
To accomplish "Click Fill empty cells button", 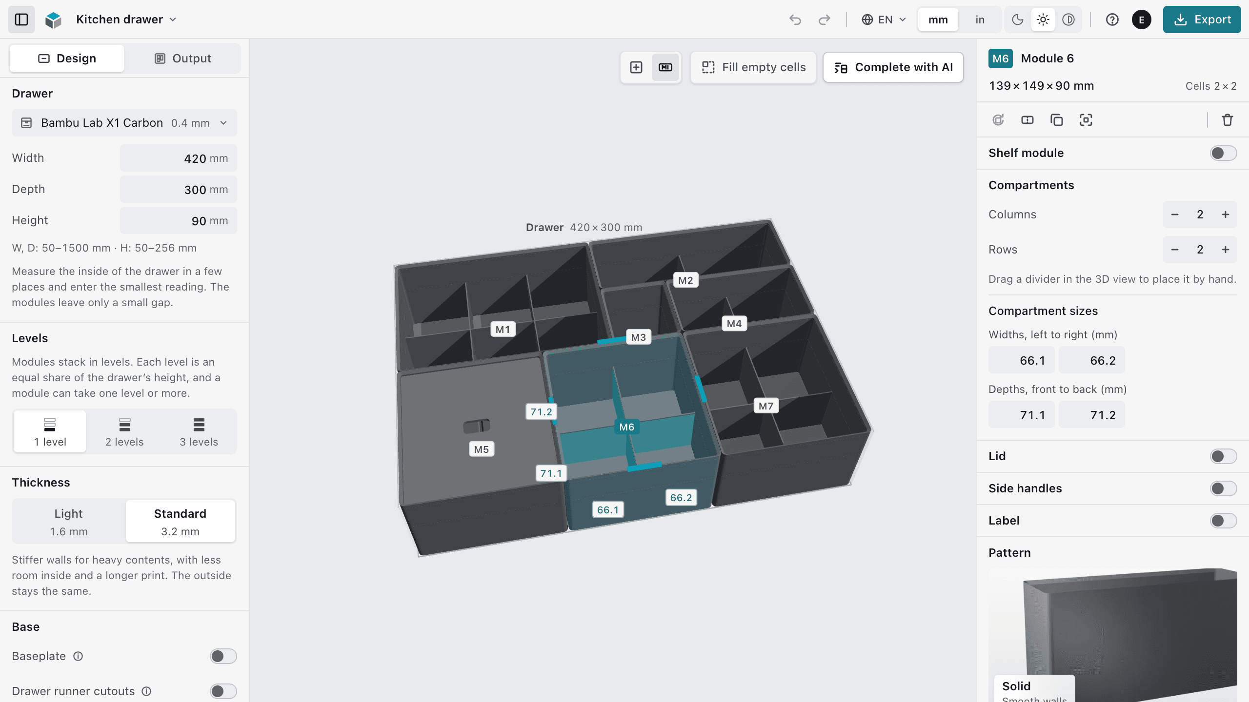I will coord(753,67).
